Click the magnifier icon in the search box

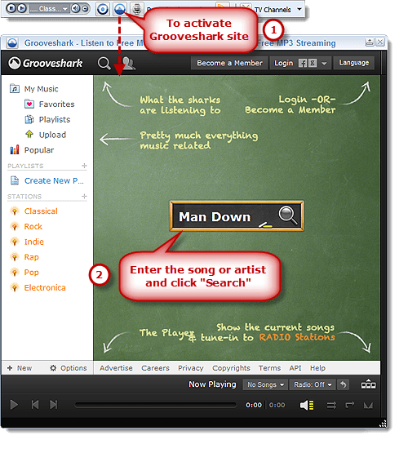[x=287, y=215]
